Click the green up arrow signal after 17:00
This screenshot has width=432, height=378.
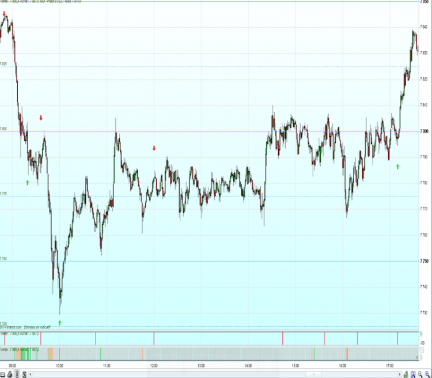tap(397, 167)
